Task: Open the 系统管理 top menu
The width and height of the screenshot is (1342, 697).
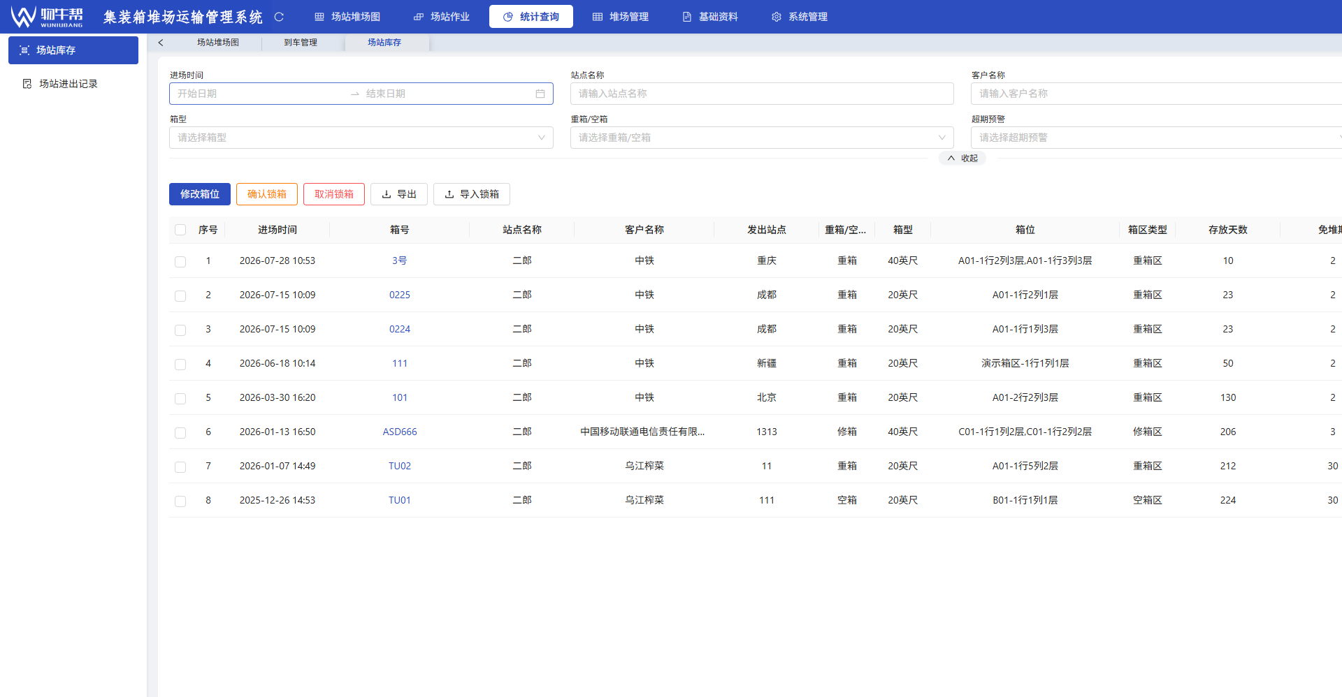Action: [800, 17]
